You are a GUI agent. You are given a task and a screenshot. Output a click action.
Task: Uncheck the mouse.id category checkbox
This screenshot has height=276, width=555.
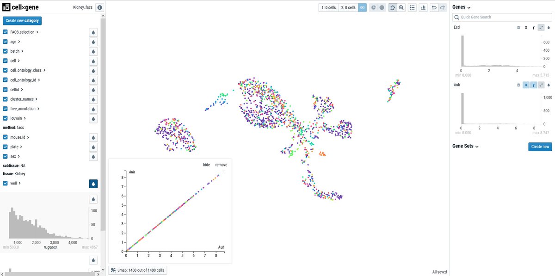(x=5, y=137)
